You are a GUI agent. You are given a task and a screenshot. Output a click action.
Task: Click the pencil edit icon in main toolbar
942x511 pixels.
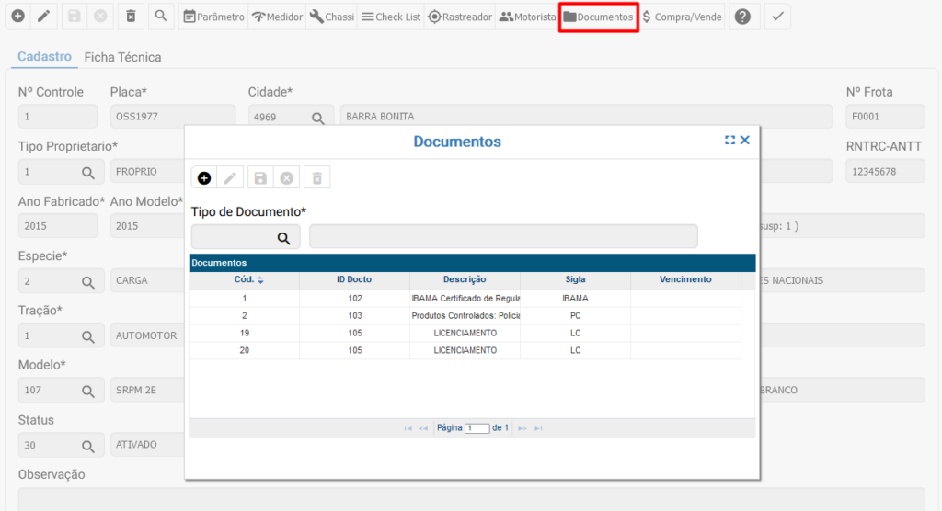tap(42, 17)
